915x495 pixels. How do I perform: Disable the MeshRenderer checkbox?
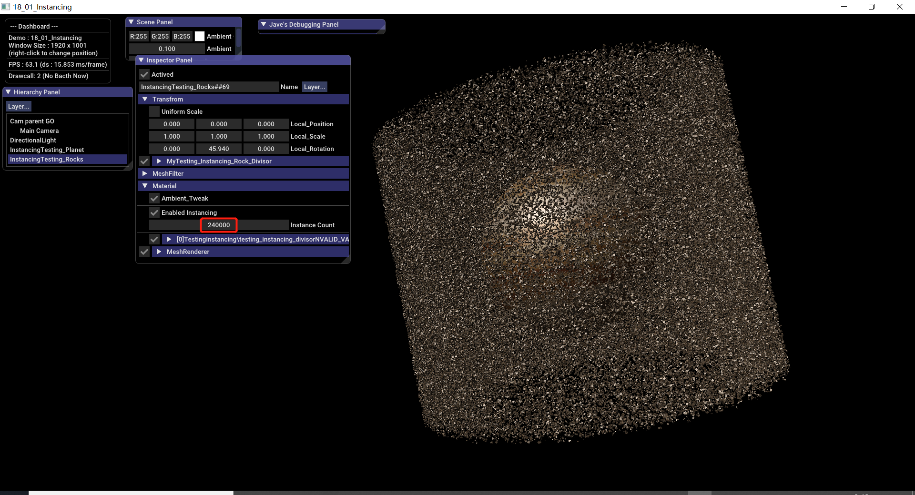pyautogui.click(x=144, y=252)
